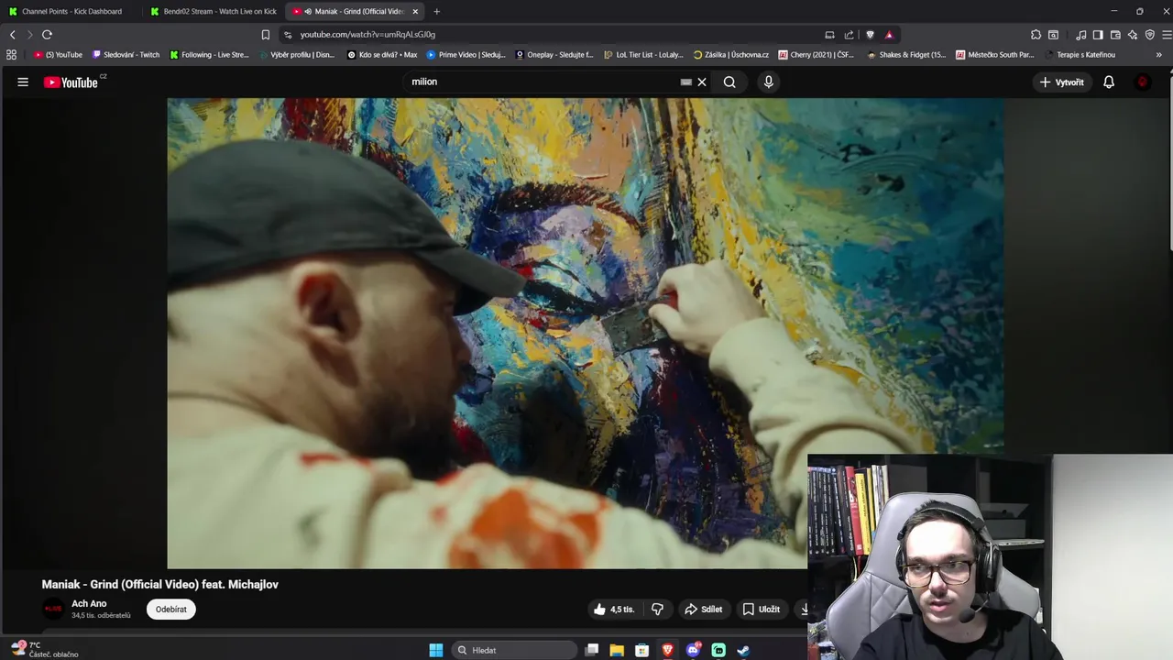Open the tab search icon in toolbar
Viewport: 1173px width, 660px height.
1053,35
